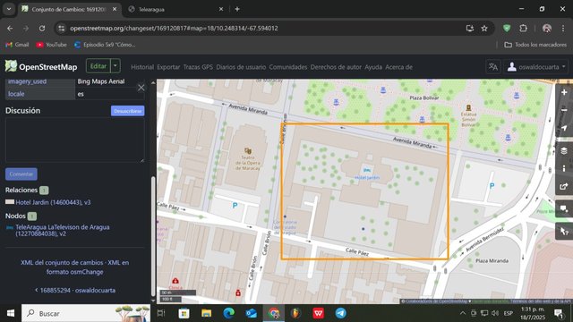The image size is (573, 322).
Task: Open the Hotel Jardin relation link
Action: [53, 202]
